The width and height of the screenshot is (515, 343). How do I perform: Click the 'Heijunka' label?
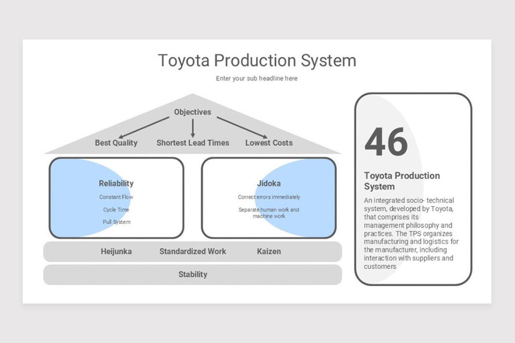click(x=116, y=252)
